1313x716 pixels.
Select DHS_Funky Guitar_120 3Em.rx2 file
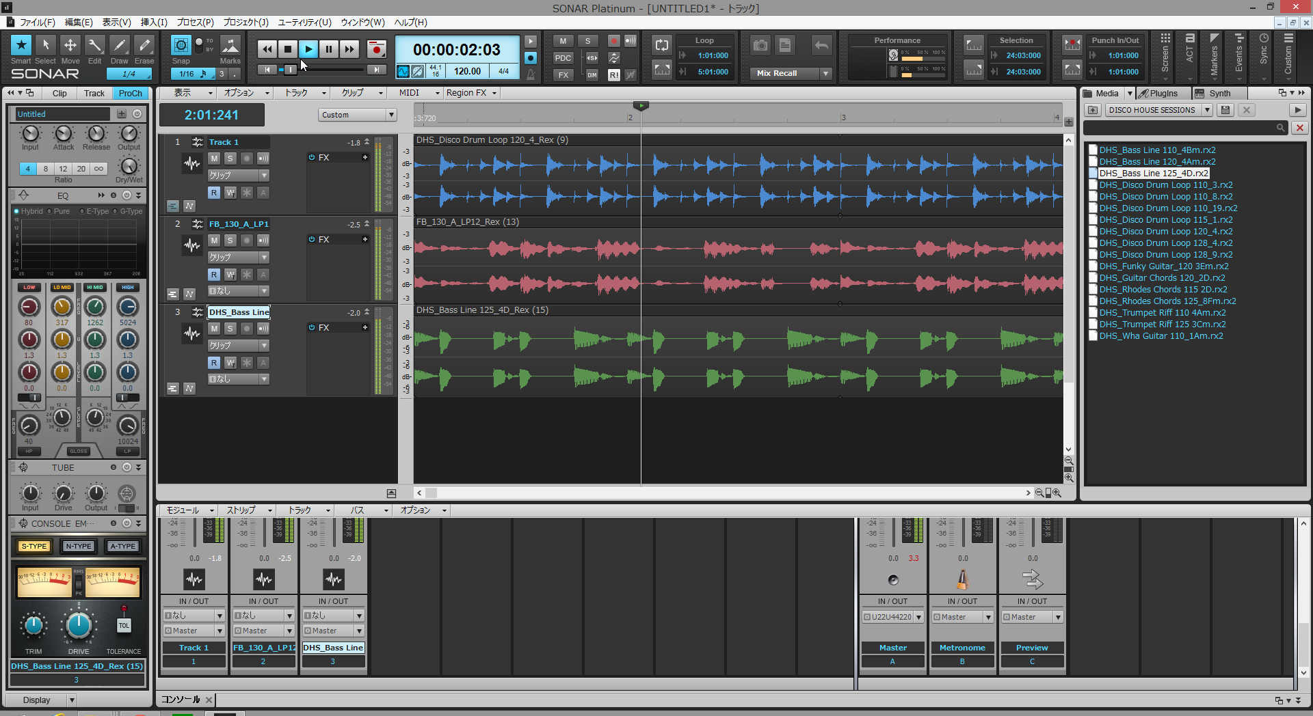[x=1163, y=266]
